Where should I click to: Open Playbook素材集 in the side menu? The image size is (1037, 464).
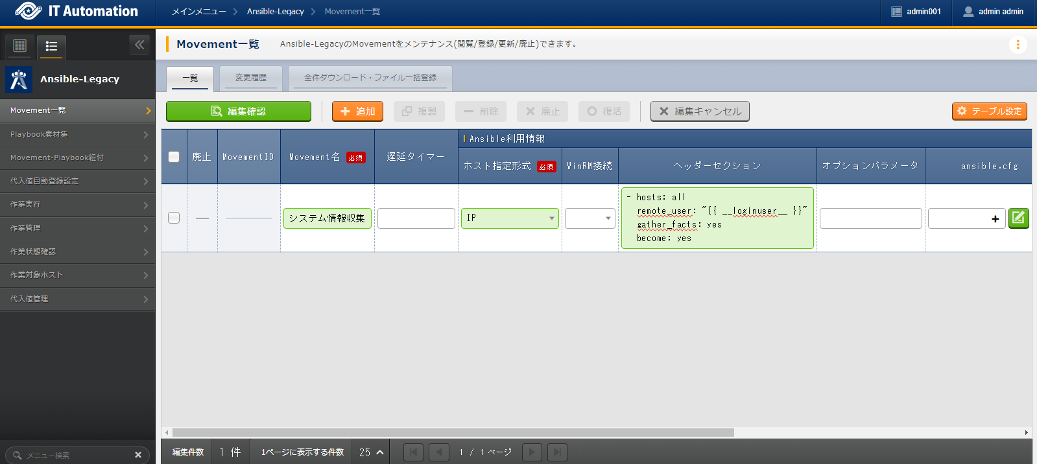coord(78,134)
